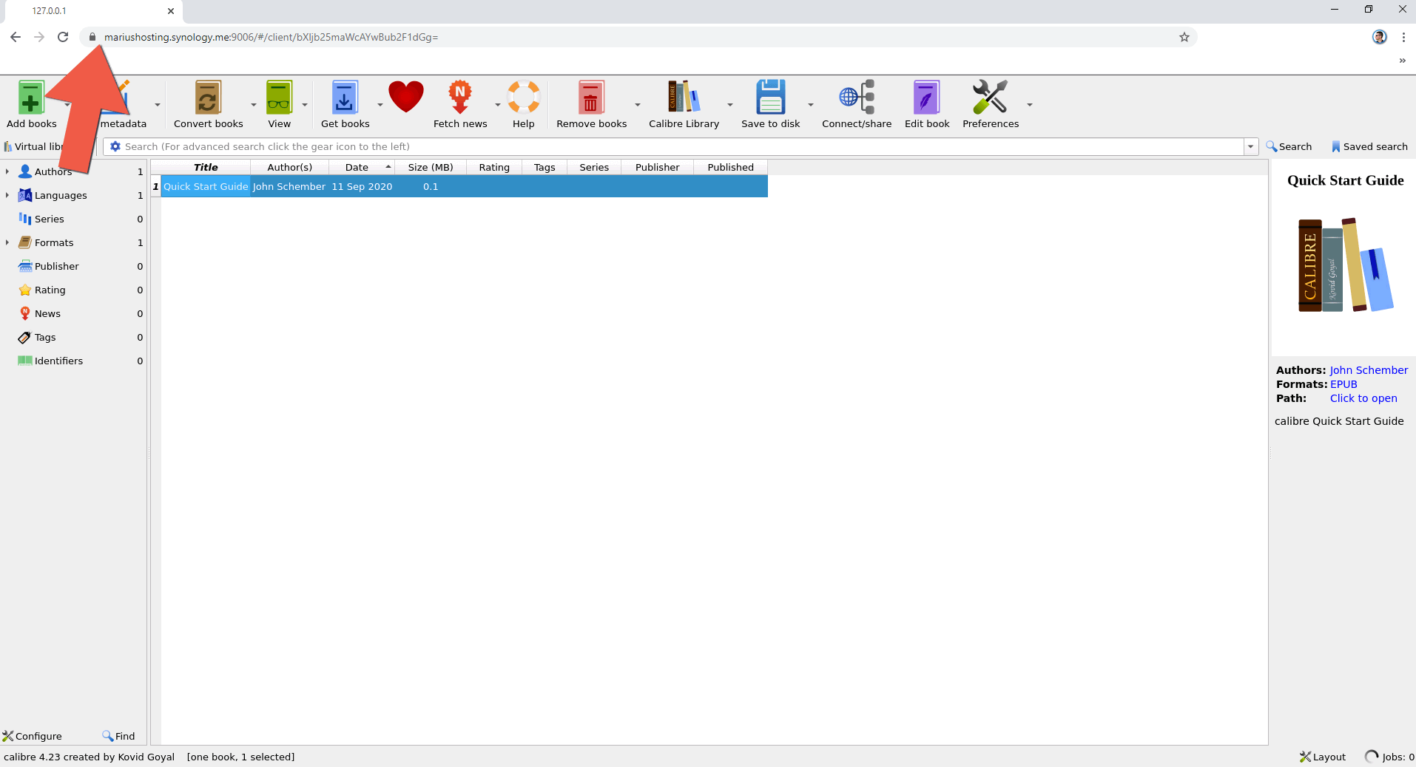Screen dimensions: 1416x767
Task: Click the 'Click to open' path link
Action: pos(1363,398)
